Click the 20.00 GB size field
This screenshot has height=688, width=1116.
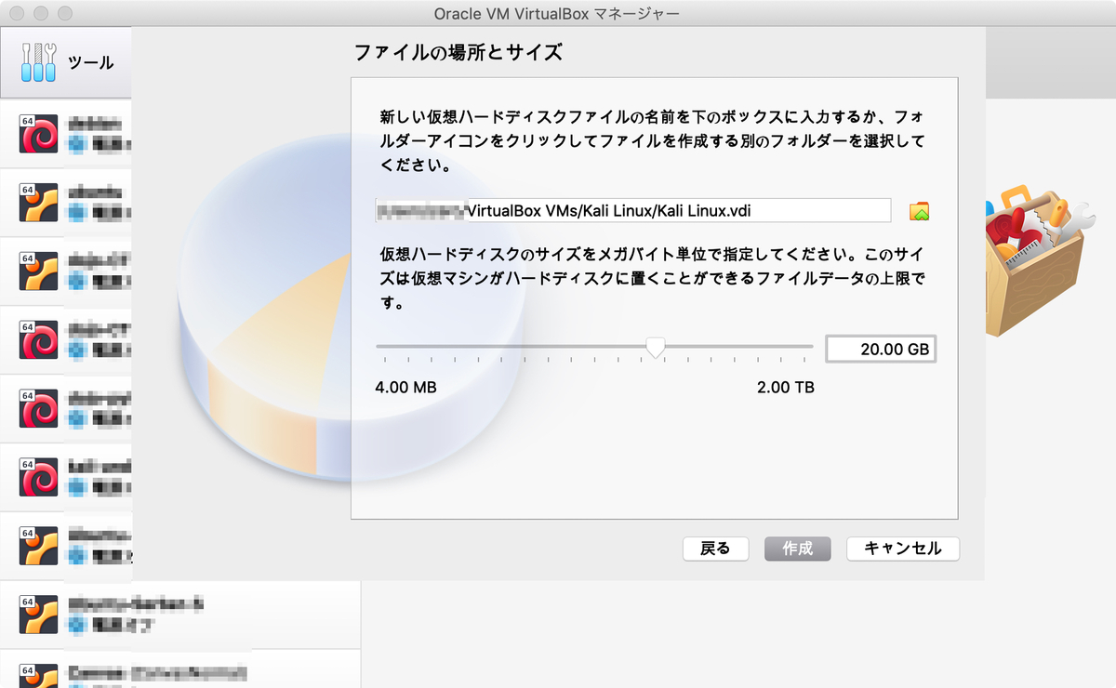(x=881, y=350)
